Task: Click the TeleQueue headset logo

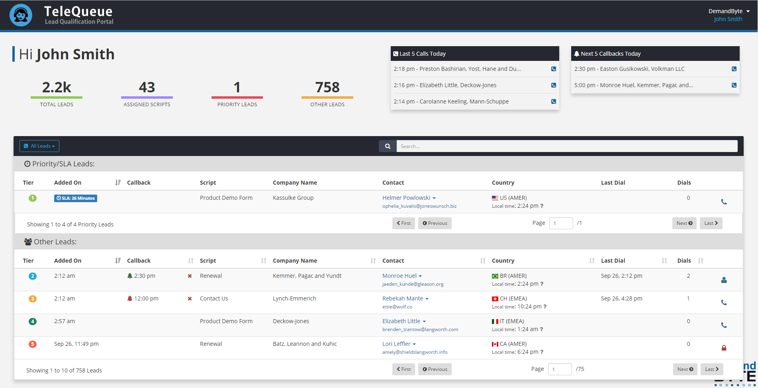Action: (21, 15)
